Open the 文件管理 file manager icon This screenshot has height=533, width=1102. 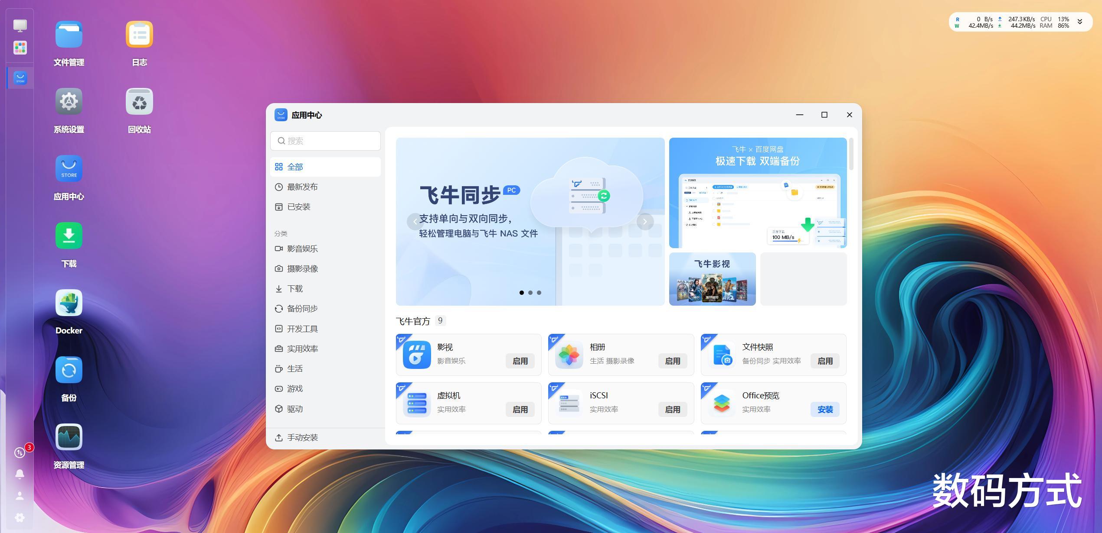tap(69, 35)
